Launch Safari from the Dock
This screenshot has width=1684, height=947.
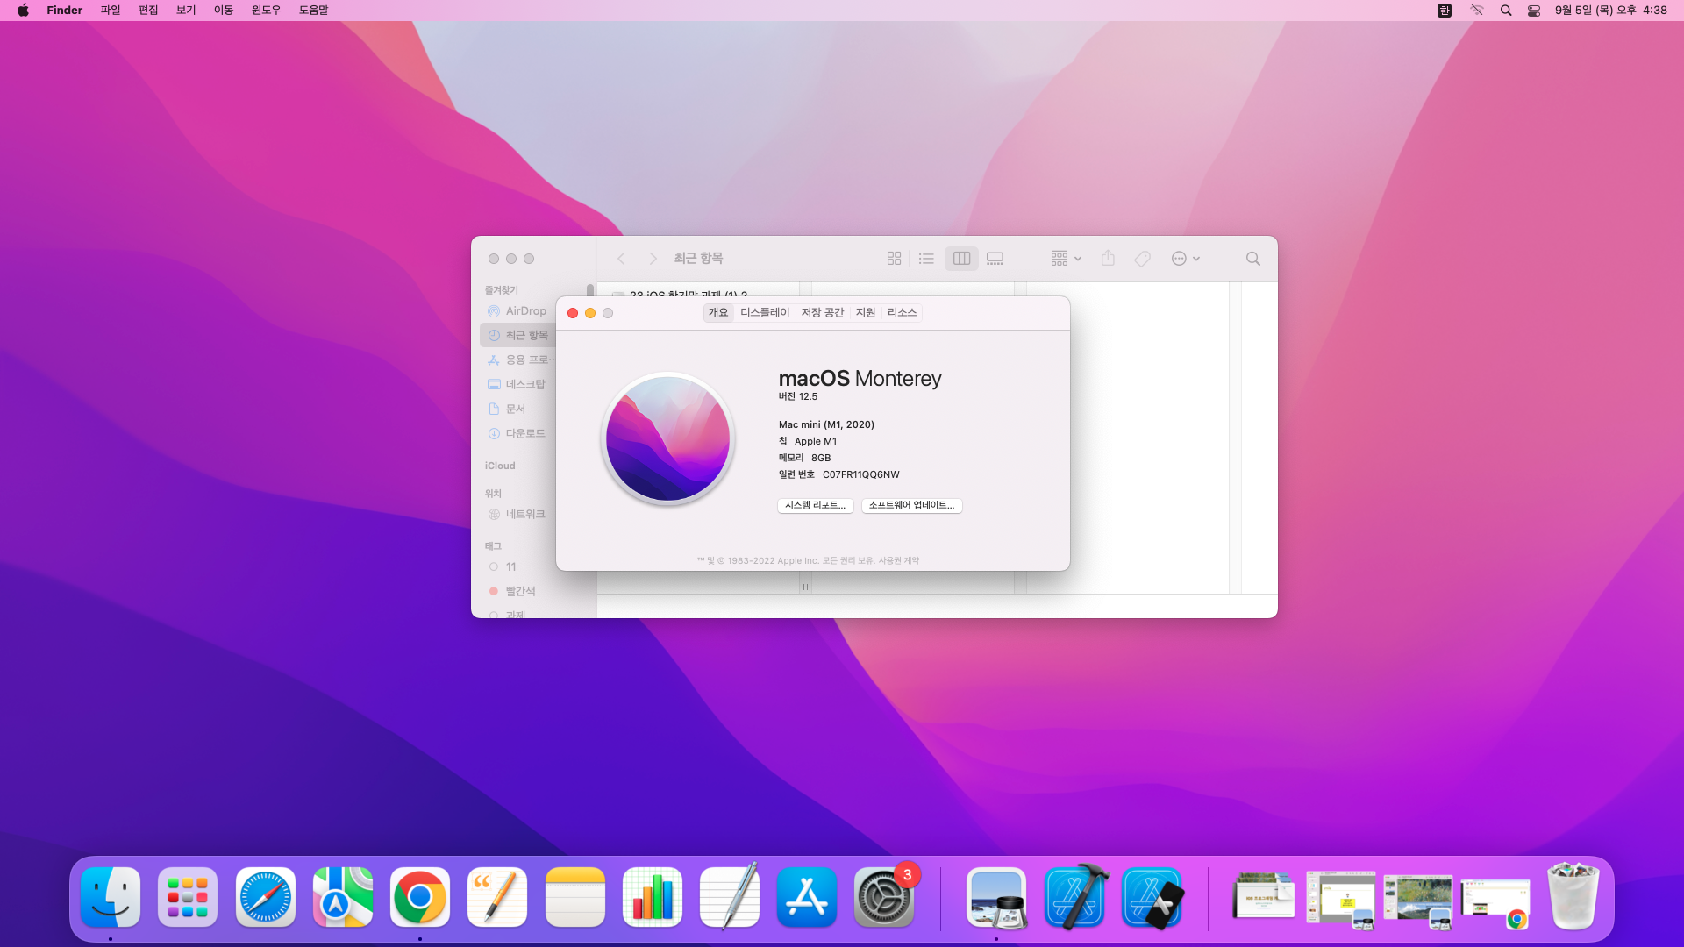[265, 897]
